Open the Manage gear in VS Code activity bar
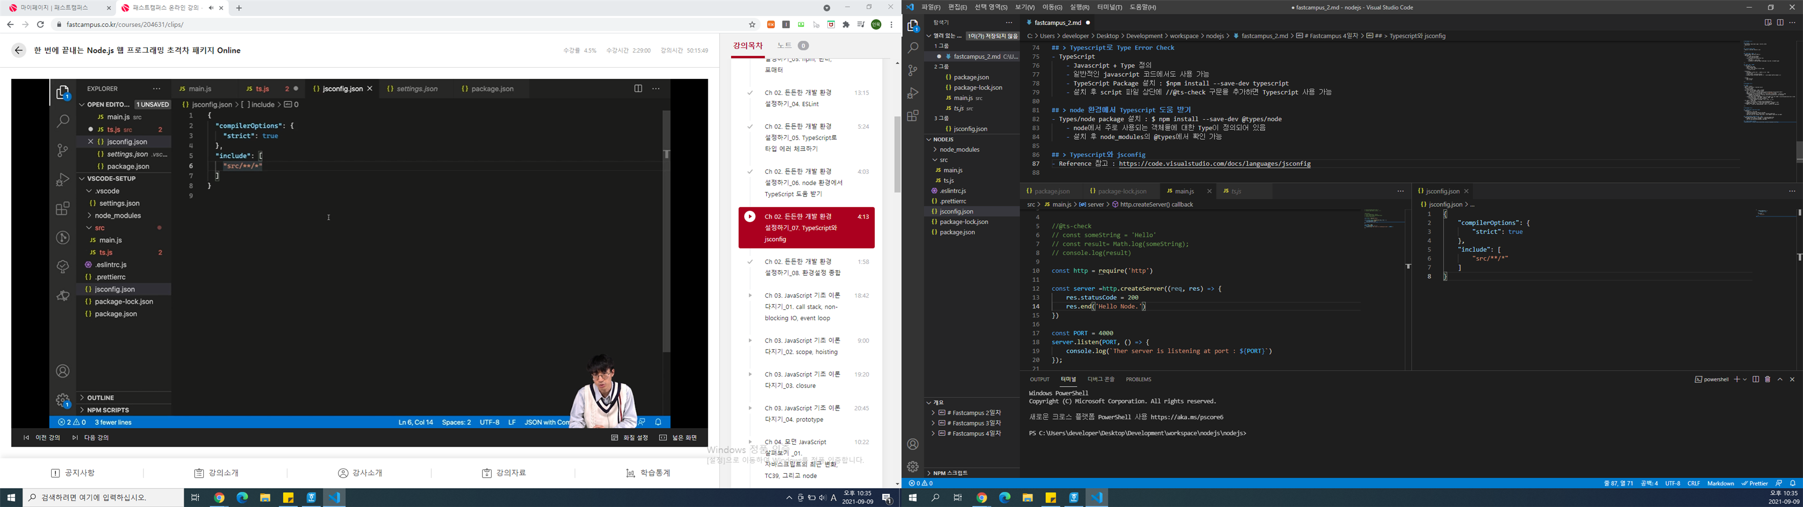This screenshot has height=507, width=1803. [913, 467]
